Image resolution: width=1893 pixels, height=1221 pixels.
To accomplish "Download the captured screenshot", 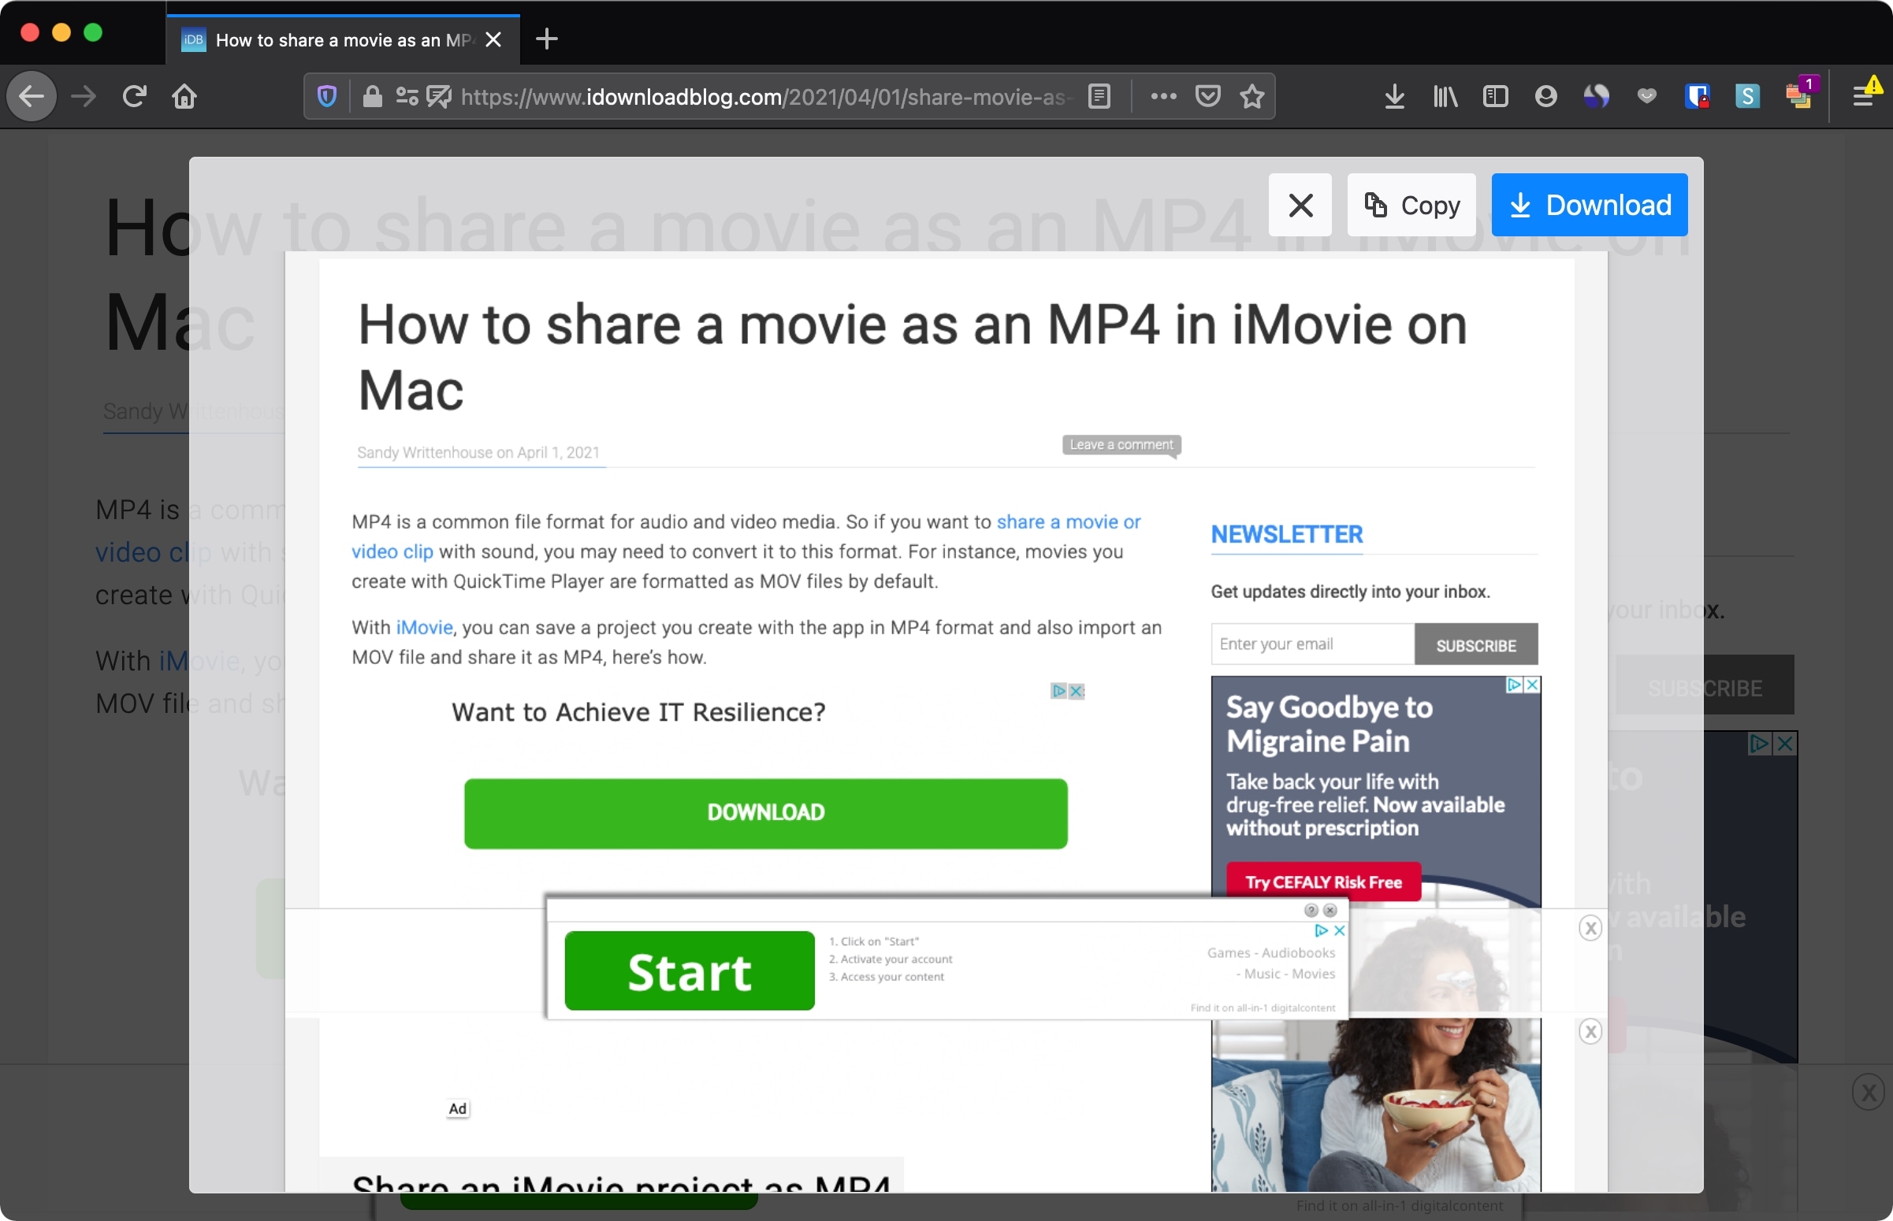I will [x=1590, y=206].
